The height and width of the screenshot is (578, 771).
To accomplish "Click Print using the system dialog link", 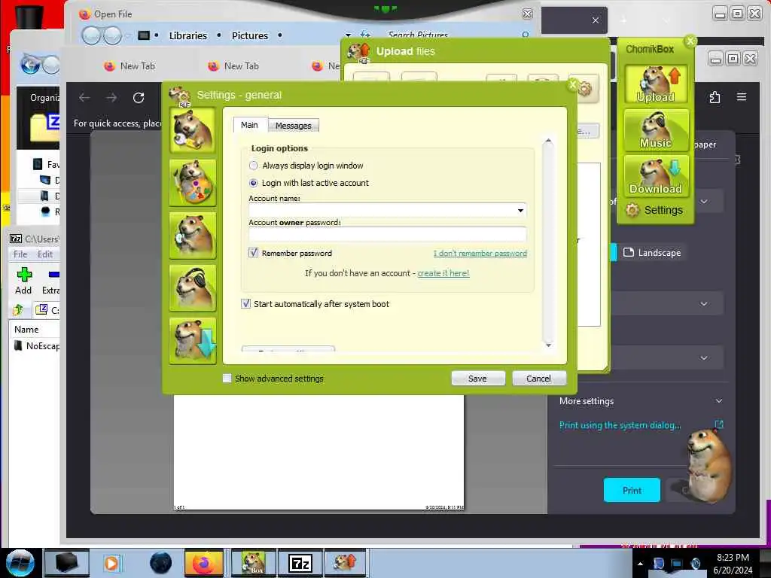I will [620, 425].
